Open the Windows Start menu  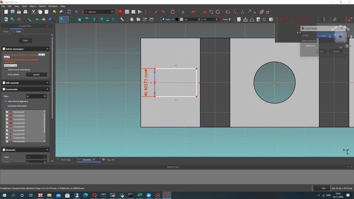tap(4, 195)
